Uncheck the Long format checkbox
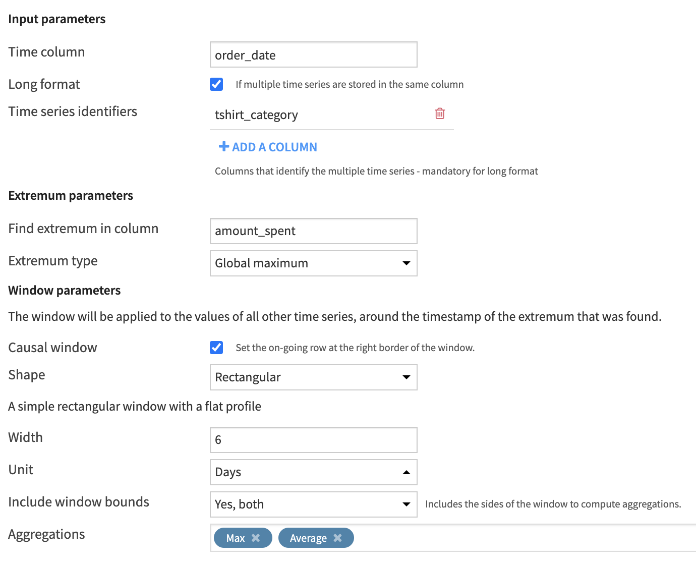Image resolution: width=696 pixels, height=566 pixels. (x=216, y=84)
